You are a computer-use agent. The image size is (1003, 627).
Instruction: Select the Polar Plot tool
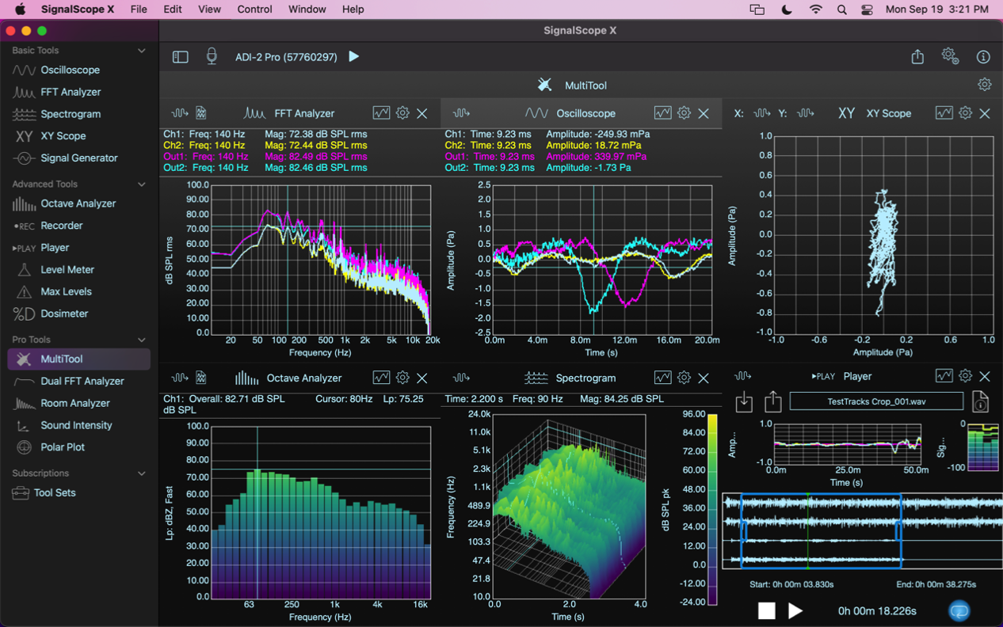[x=63, y=447]
